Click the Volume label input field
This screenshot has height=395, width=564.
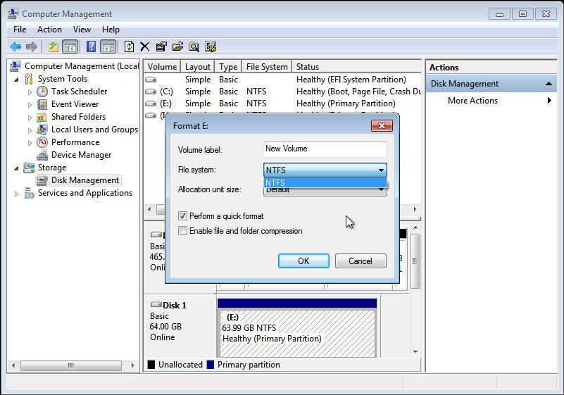(325, 149)
